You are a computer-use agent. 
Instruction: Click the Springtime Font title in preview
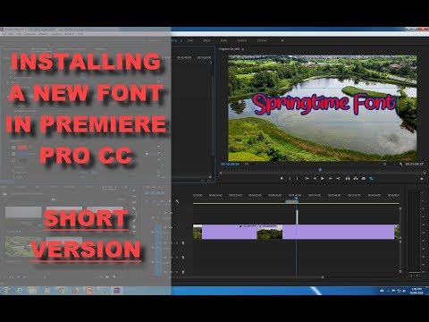[324, 104]
